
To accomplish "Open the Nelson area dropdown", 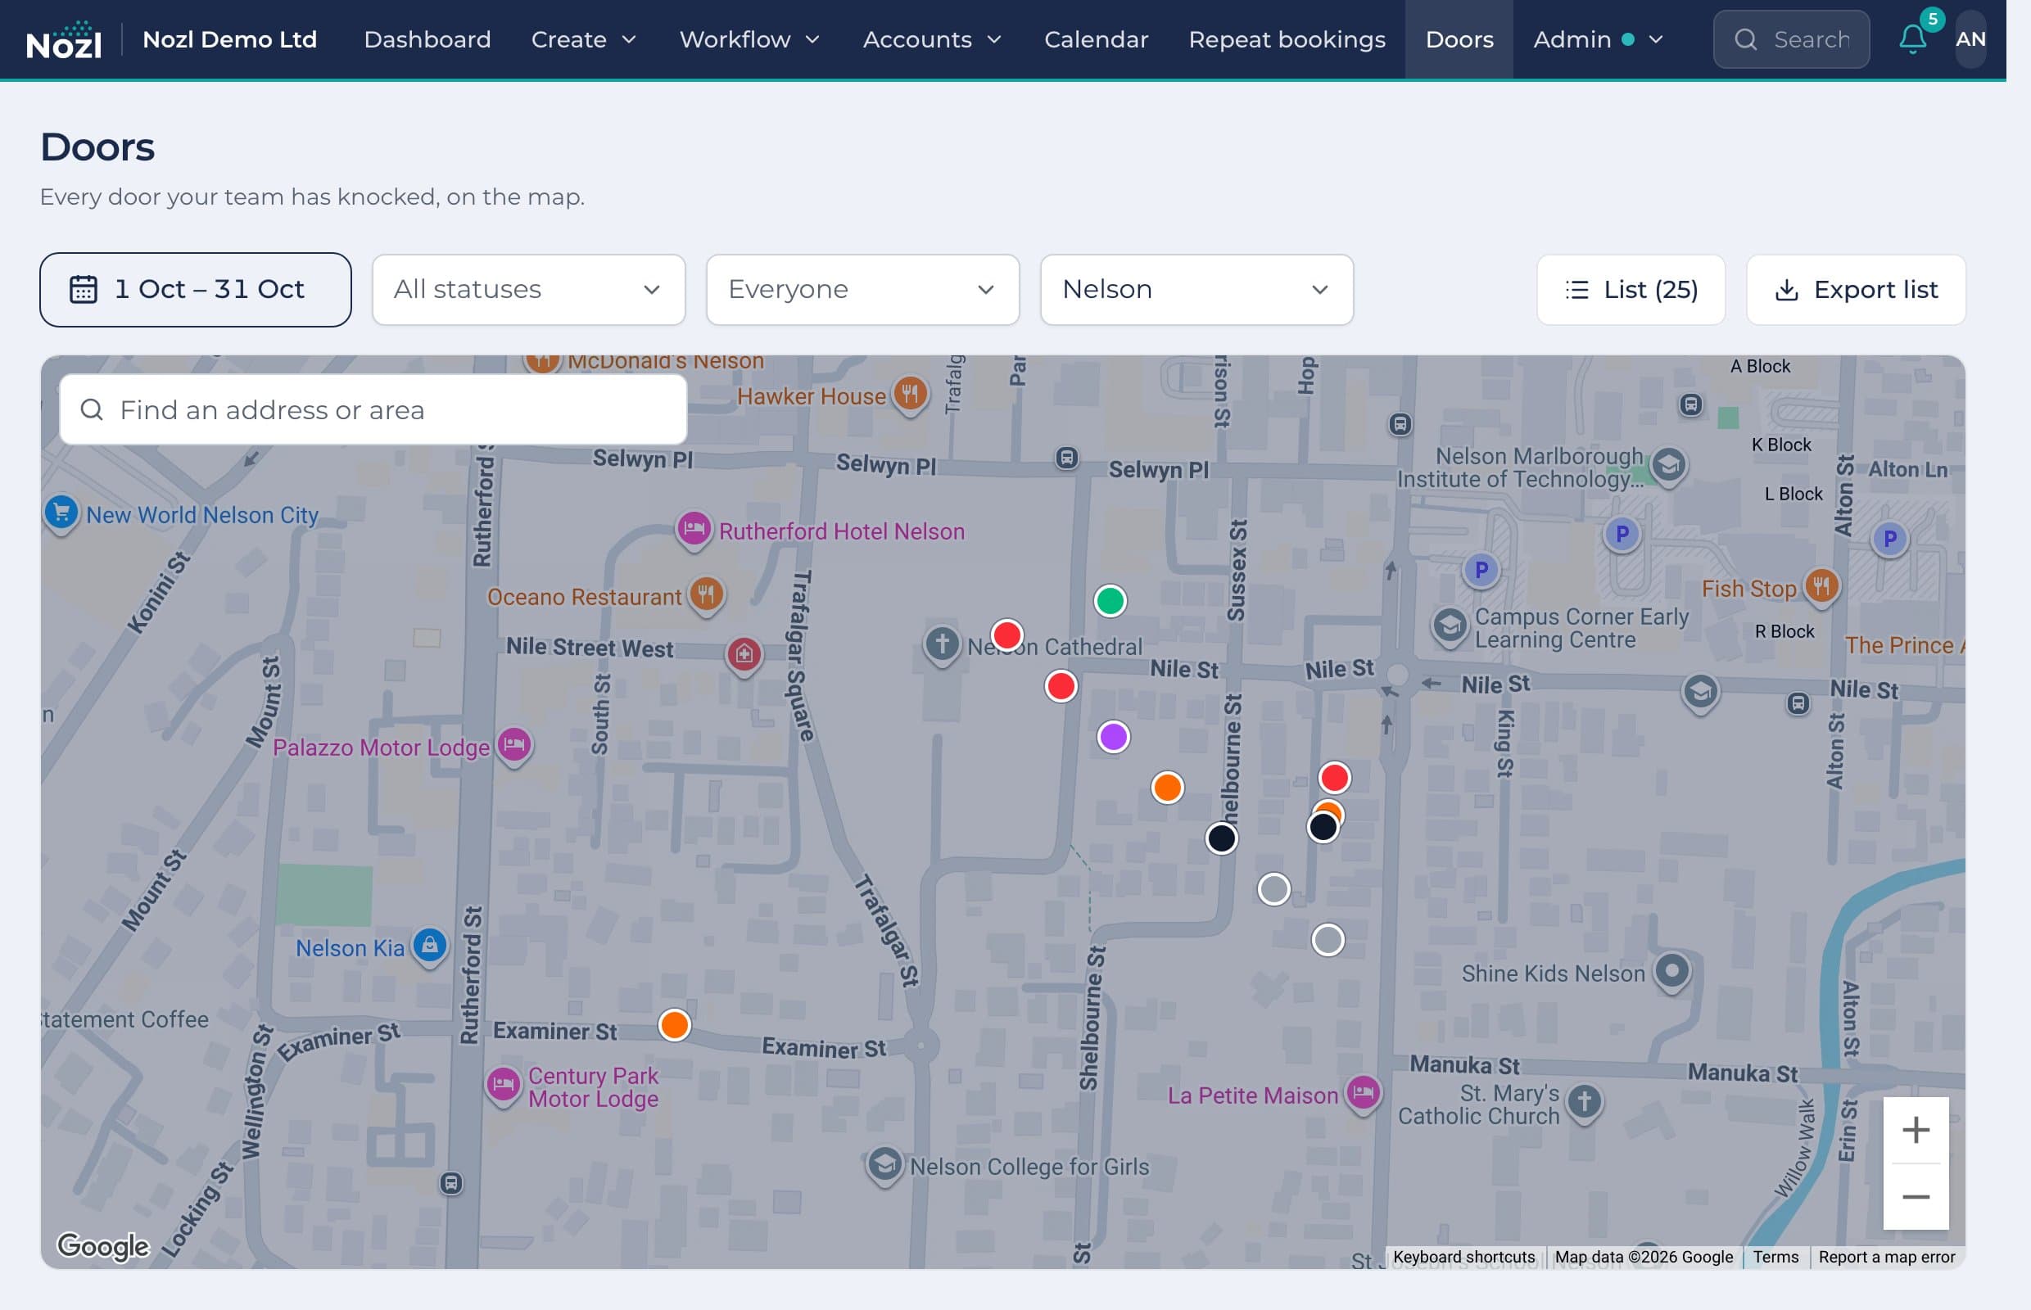I will pyautogui.click(x=1196, y=290).
